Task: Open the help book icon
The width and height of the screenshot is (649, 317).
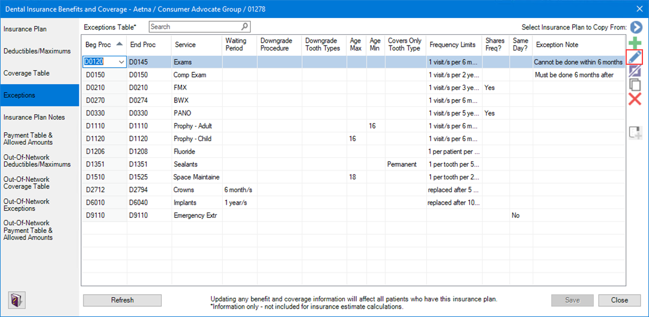Action: point(16,300)
